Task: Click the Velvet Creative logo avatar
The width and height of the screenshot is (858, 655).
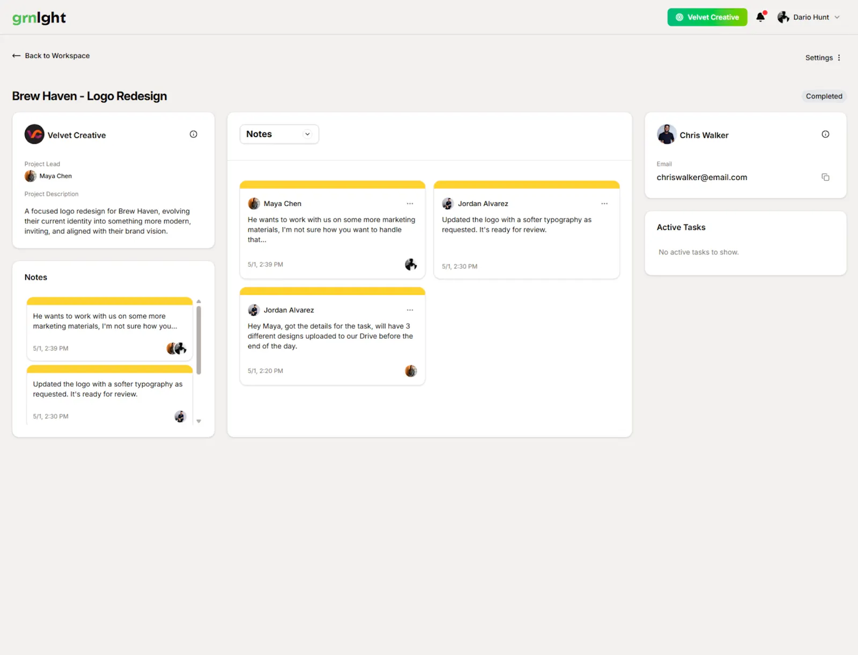Action: [34, 135]
